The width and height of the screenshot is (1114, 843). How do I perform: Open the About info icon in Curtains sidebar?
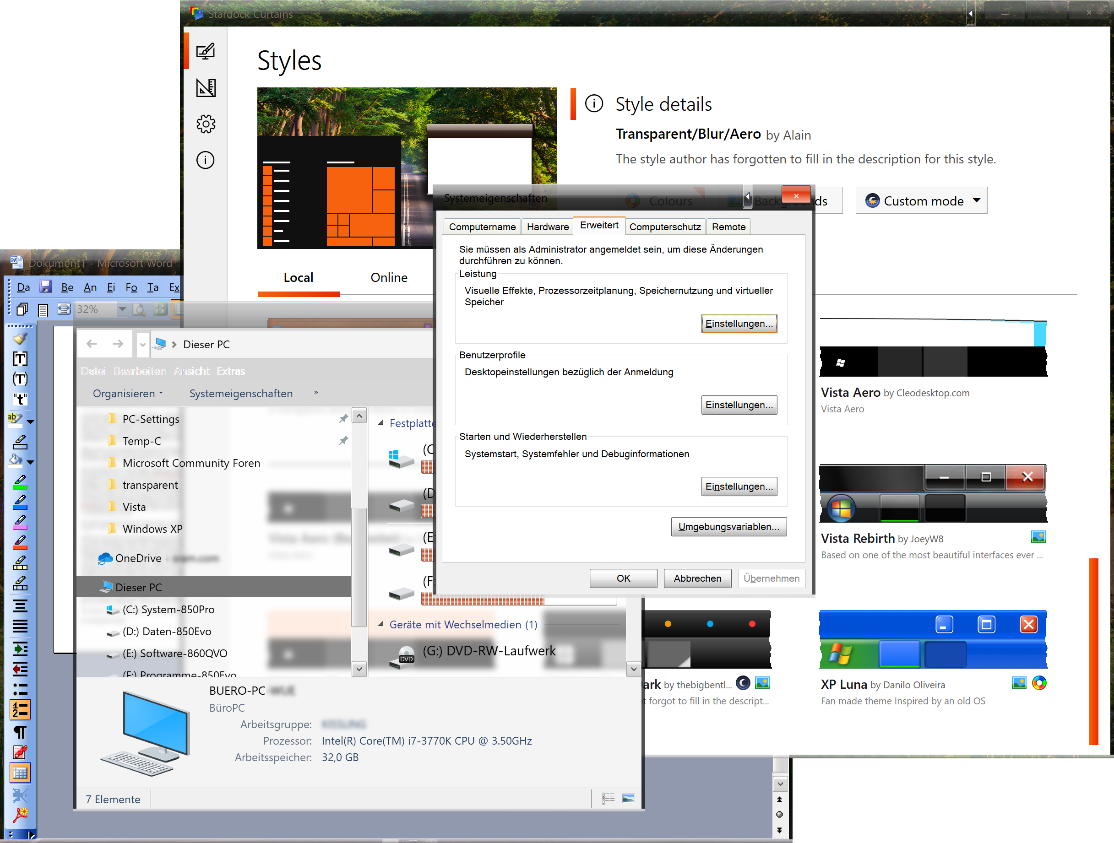click(206, 161)
